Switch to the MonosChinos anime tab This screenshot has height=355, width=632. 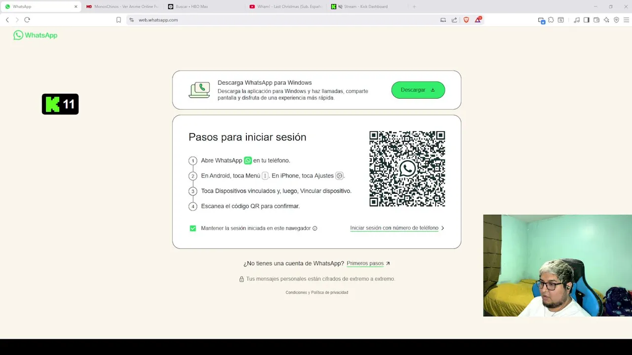pos(122,6)
